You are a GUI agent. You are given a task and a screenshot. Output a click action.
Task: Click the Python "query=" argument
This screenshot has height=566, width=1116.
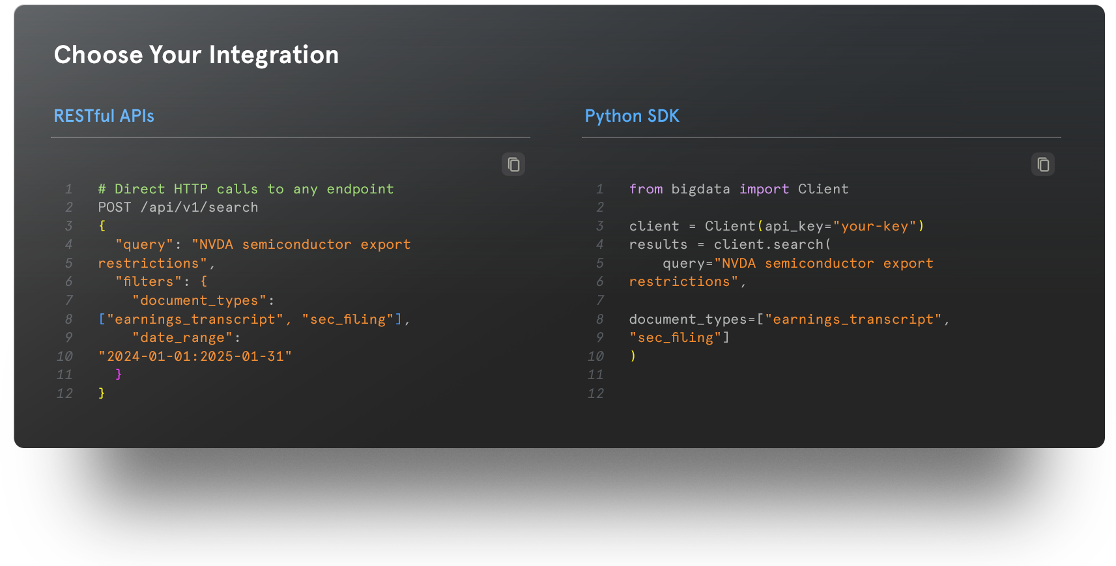point(687,263)
